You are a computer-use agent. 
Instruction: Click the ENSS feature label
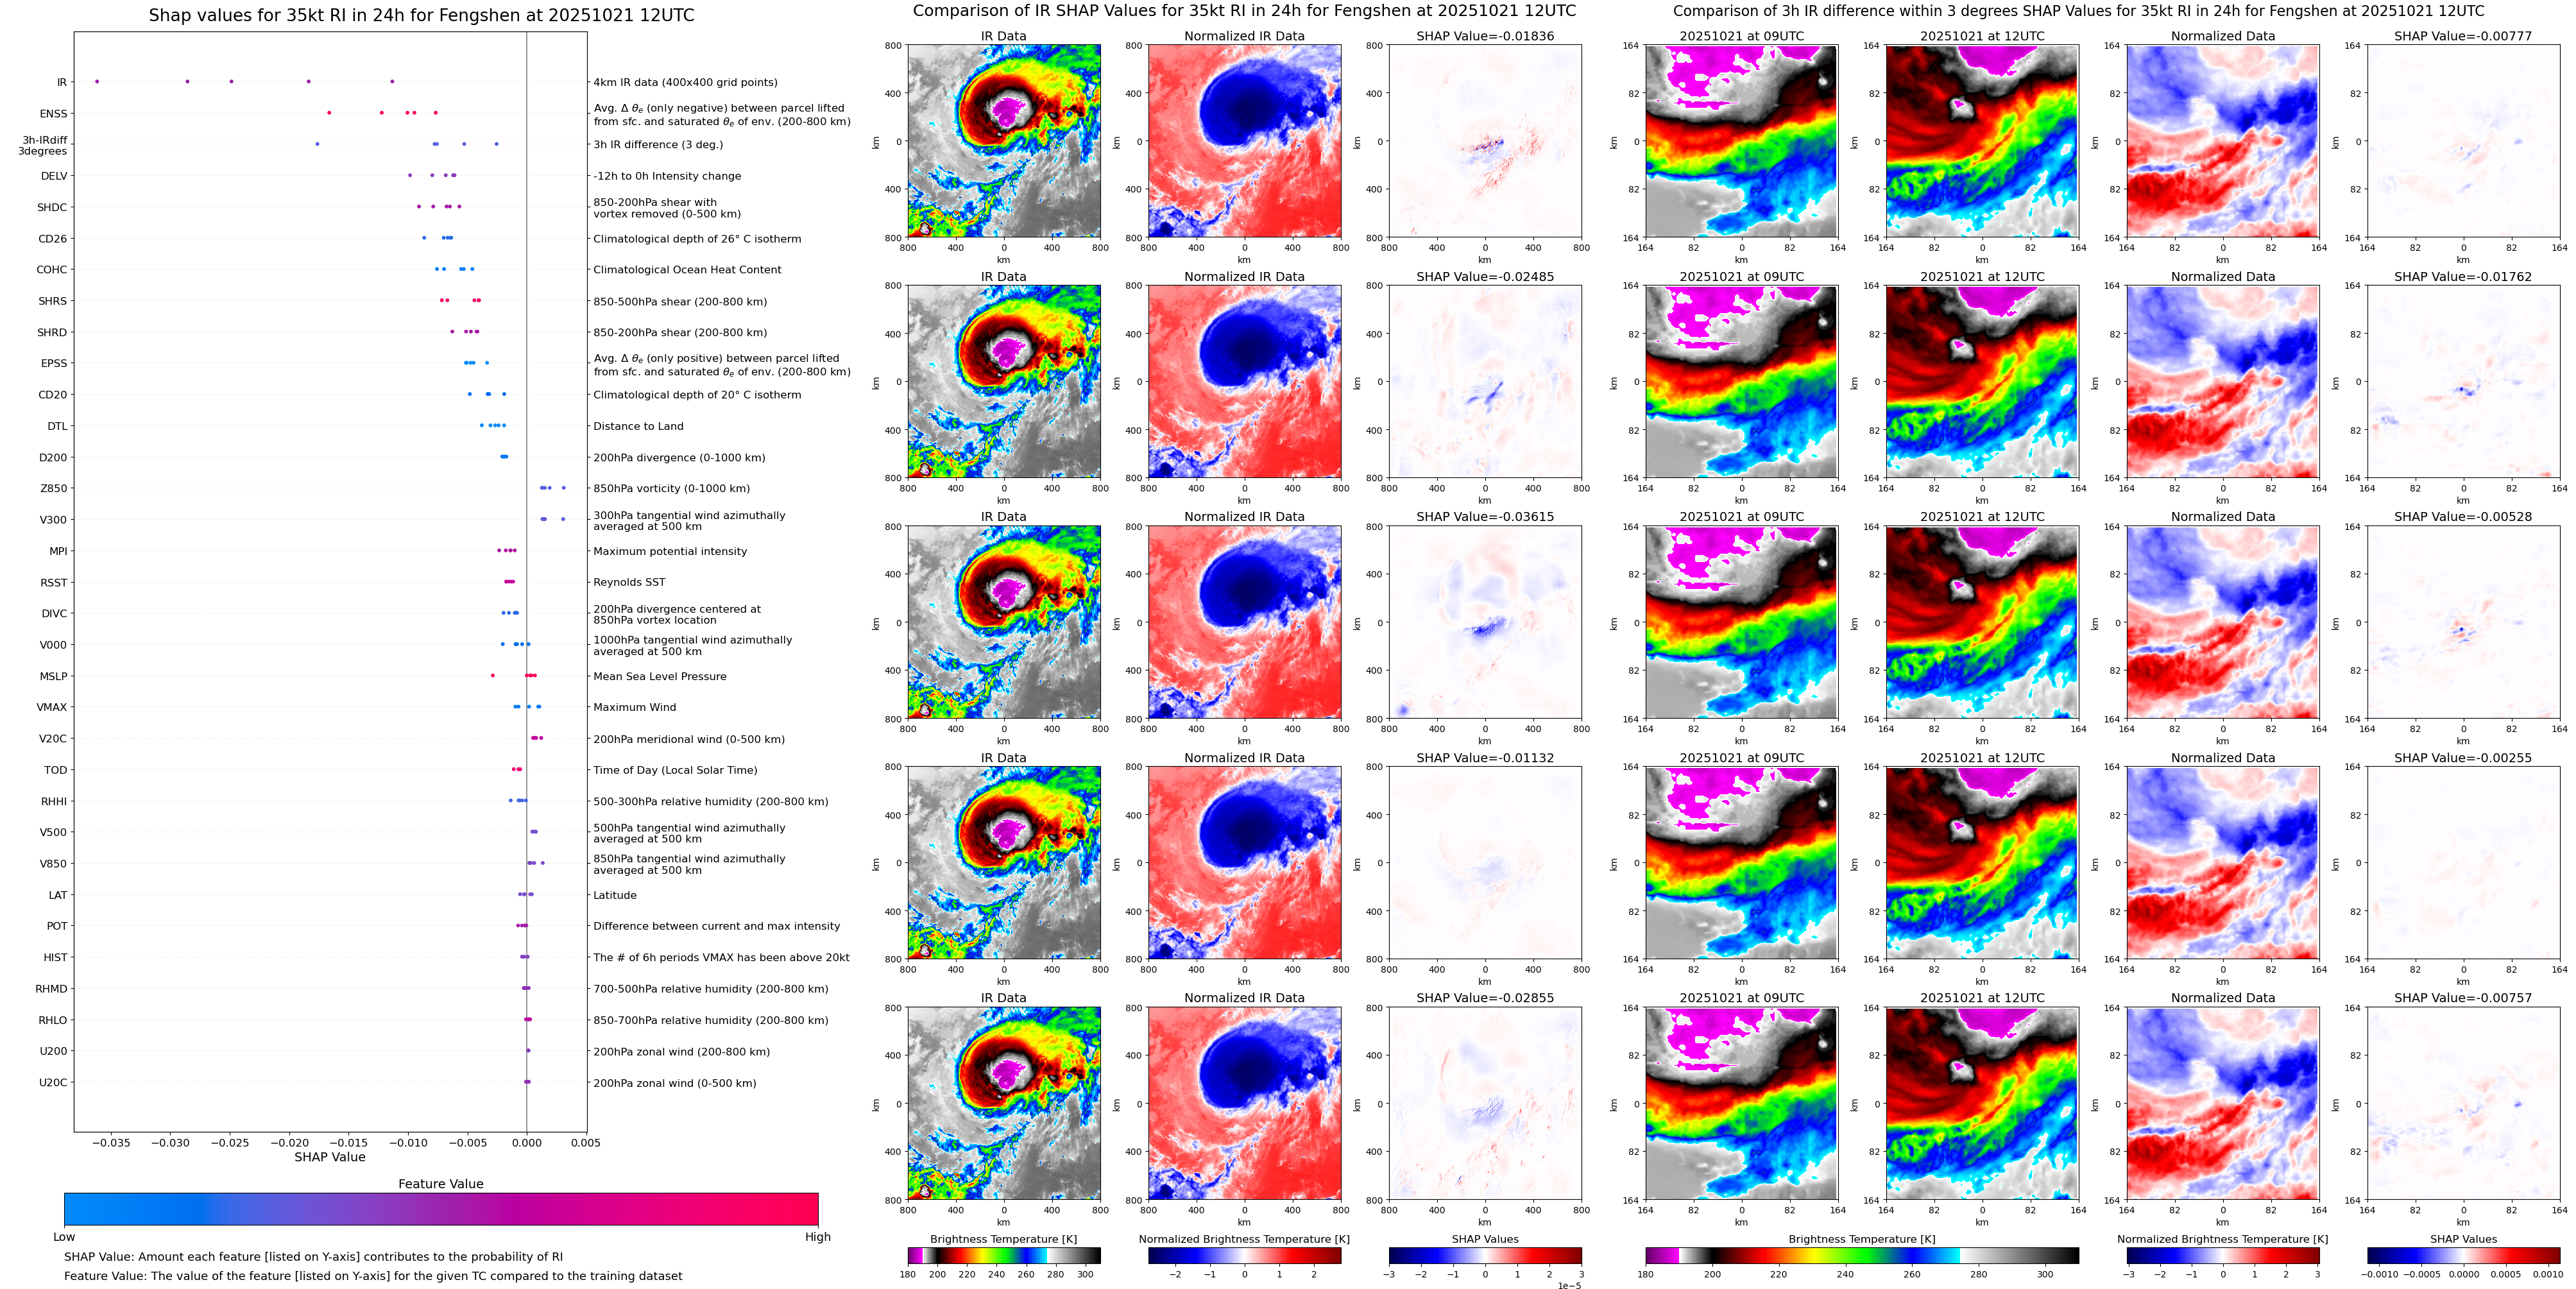[x=54, y=114]
